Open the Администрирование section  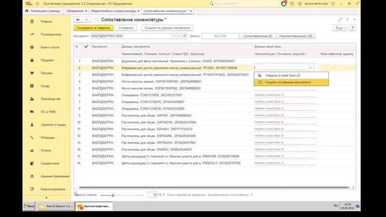point(55,176)
